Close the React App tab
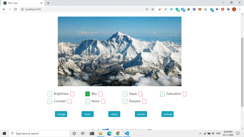 [x=41, y=3]
